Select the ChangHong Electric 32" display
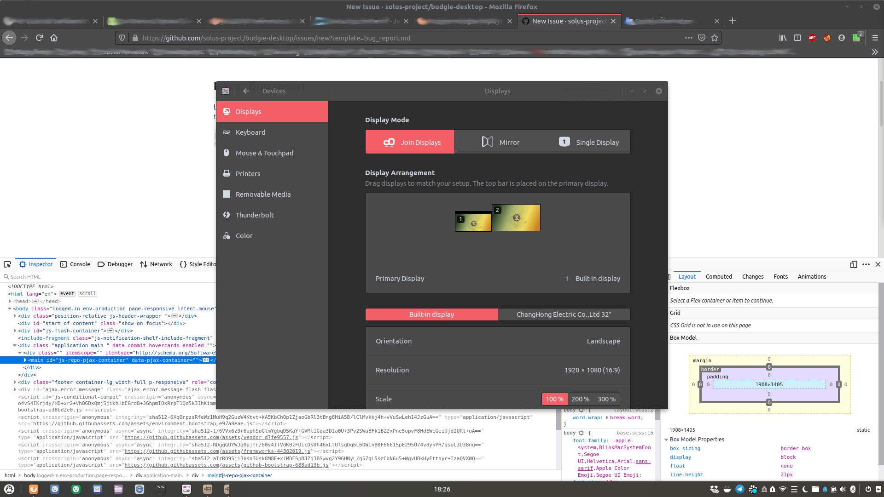884x497 pixels. [564, 314]
